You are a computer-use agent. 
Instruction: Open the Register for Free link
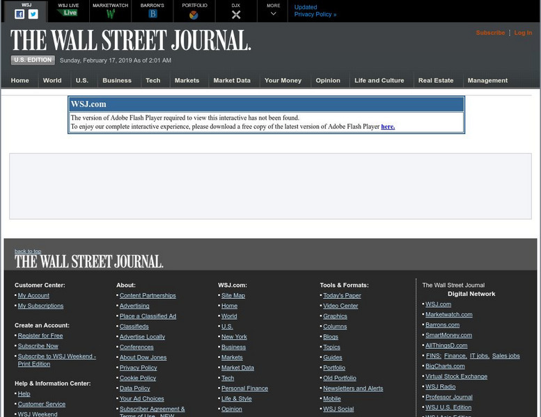tap(40, 336)
